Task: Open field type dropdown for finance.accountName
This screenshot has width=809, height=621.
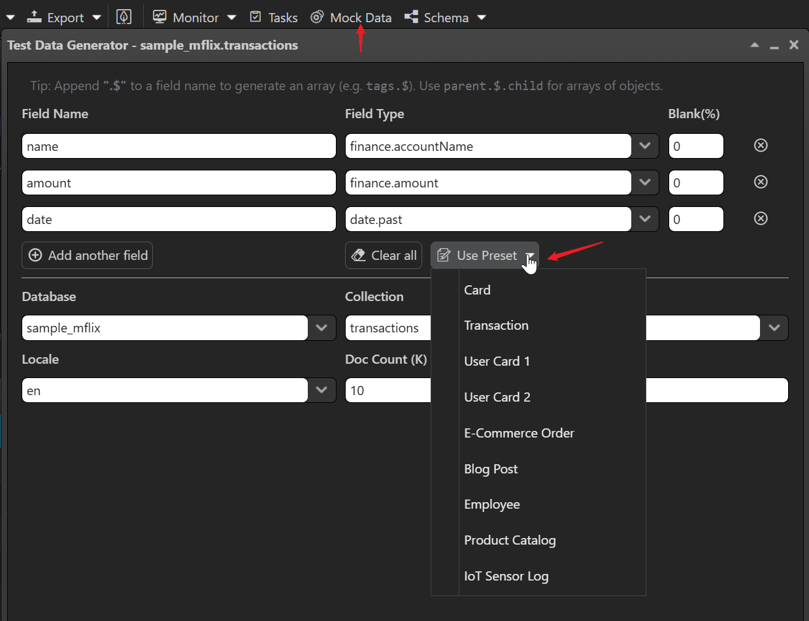Action: pyautogui.click(x=646, y=146)
